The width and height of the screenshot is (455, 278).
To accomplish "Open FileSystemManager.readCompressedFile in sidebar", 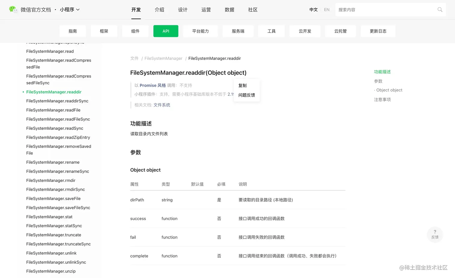I will (x=59, y=64).
